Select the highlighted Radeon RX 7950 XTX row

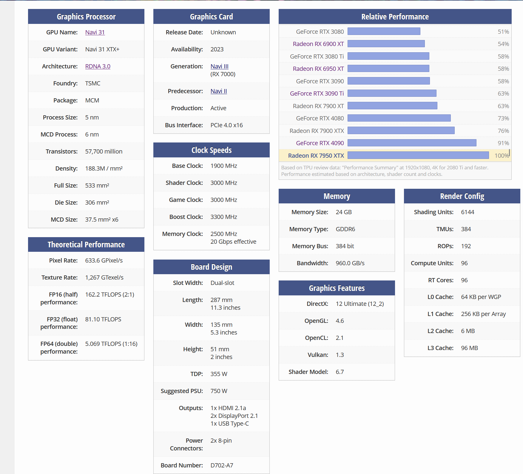click(x=395, y=155)
